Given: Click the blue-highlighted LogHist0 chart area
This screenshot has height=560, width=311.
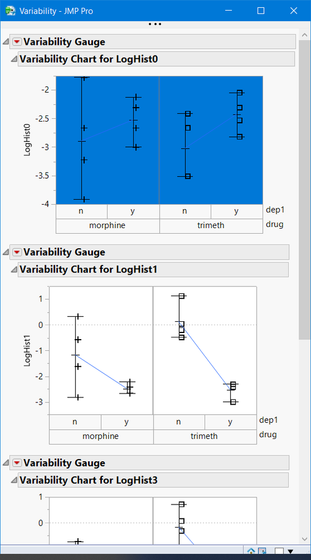Looking at the screenshot, I should pyautogui.click(x=159, y=140).
